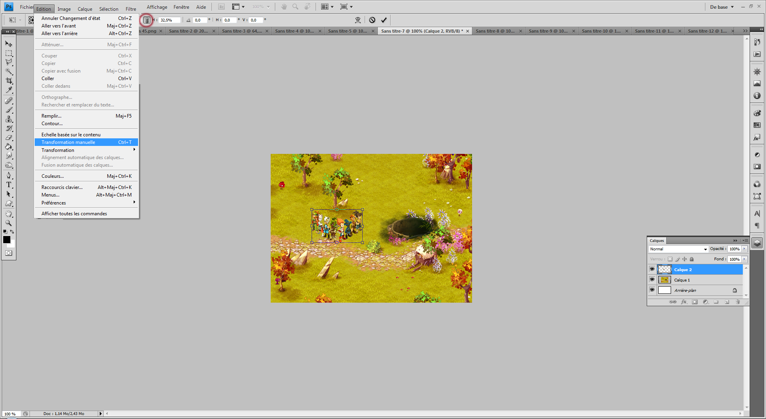The image size is (766, 419).
Task: Show more document tabs chevron
Action: (x=745, y=31)
